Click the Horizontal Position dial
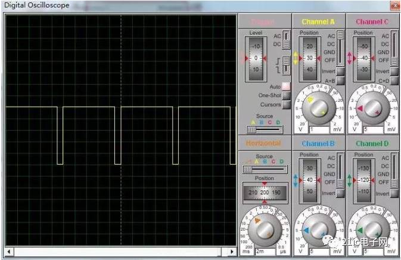This screenshot has height=260, width=401. pos(265,193)
